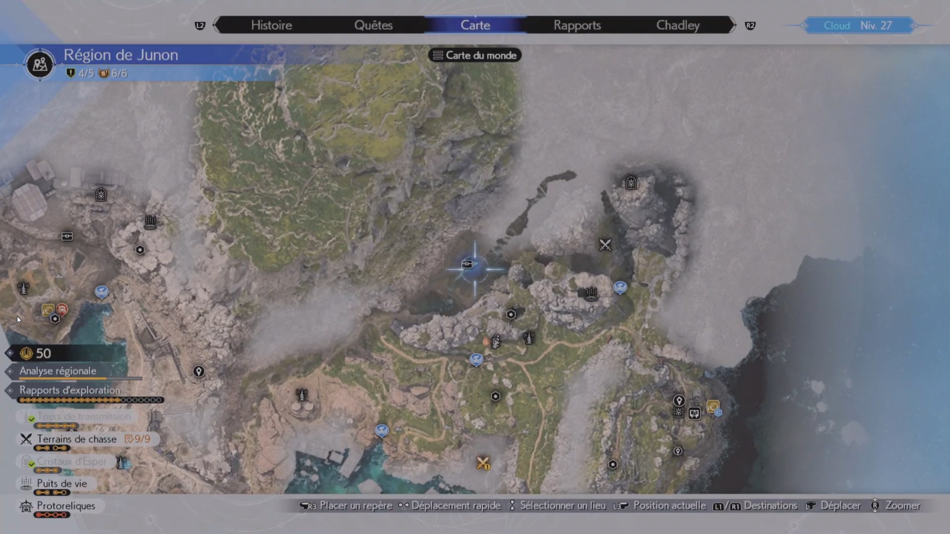Click the transmission tower icon near map center
Image resolution: width=950 pixels, height=534 pixels.
(x=529, y=337)
